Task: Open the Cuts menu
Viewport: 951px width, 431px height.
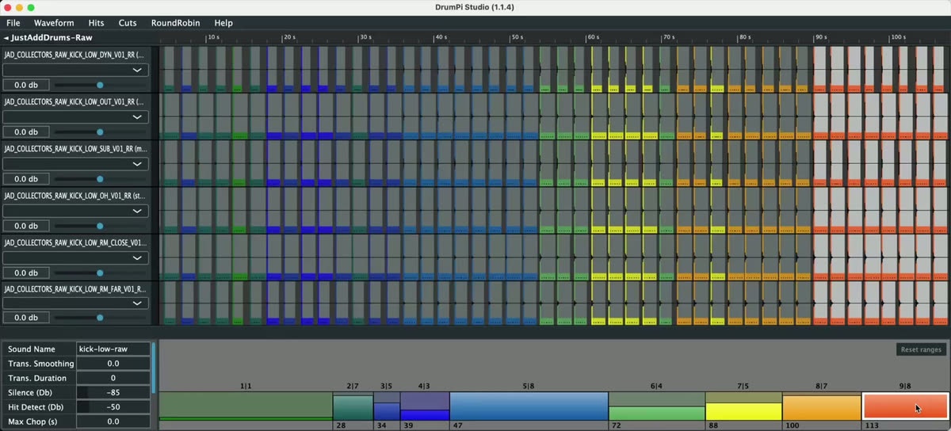Action: pyautogui.click(x=128, y=23)
